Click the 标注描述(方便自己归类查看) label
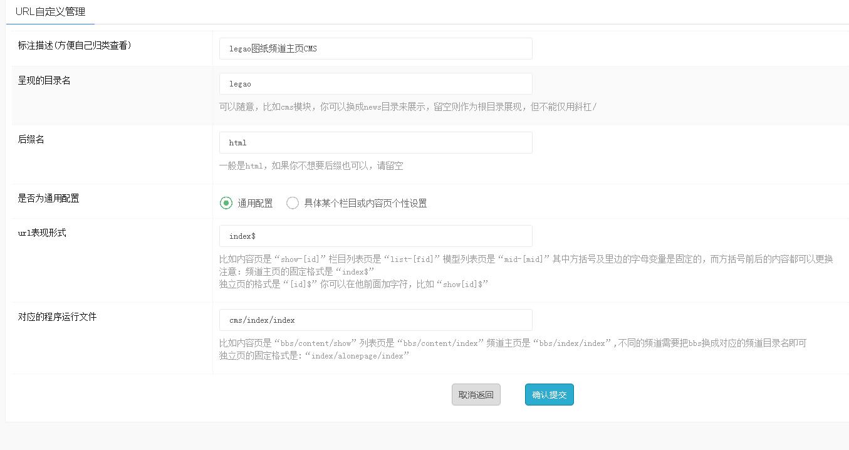 tap(75, 46)
